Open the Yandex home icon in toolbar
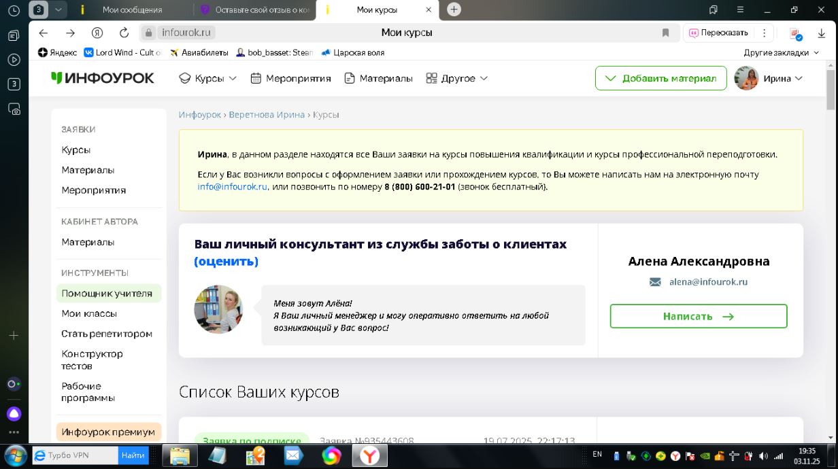This screenshot has width=838, height=469. (97, 33)
